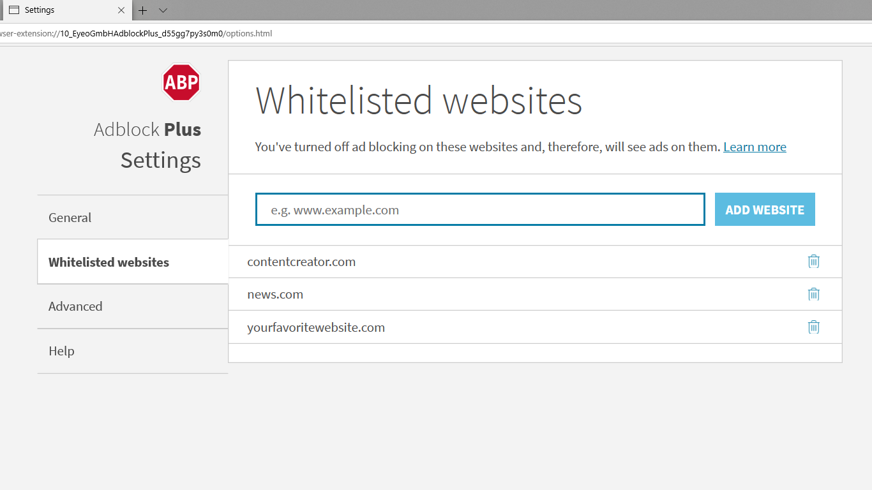Select the contentcreator.com whitelist entry
Image resolution: width=872 pixels, height=490 pixels.
pos(301,262)
